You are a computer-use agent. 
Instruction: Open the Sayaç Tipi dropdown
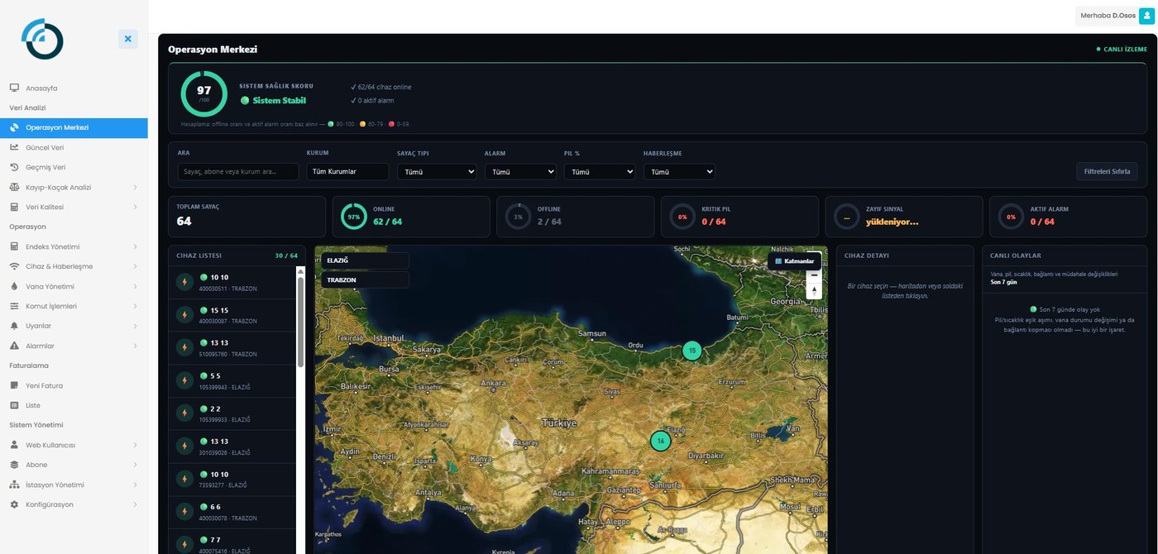coord(437,172)
